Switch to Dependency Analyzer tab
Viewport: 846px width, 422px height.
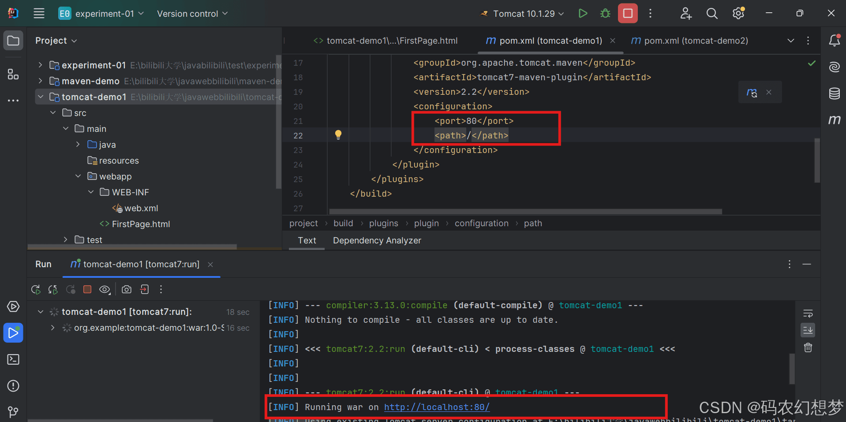(377, 240)
